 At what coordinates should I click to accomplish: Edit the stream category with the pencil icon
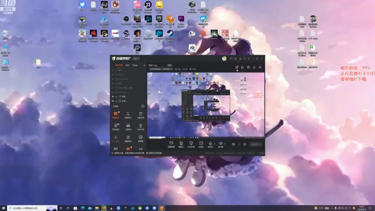171,69
